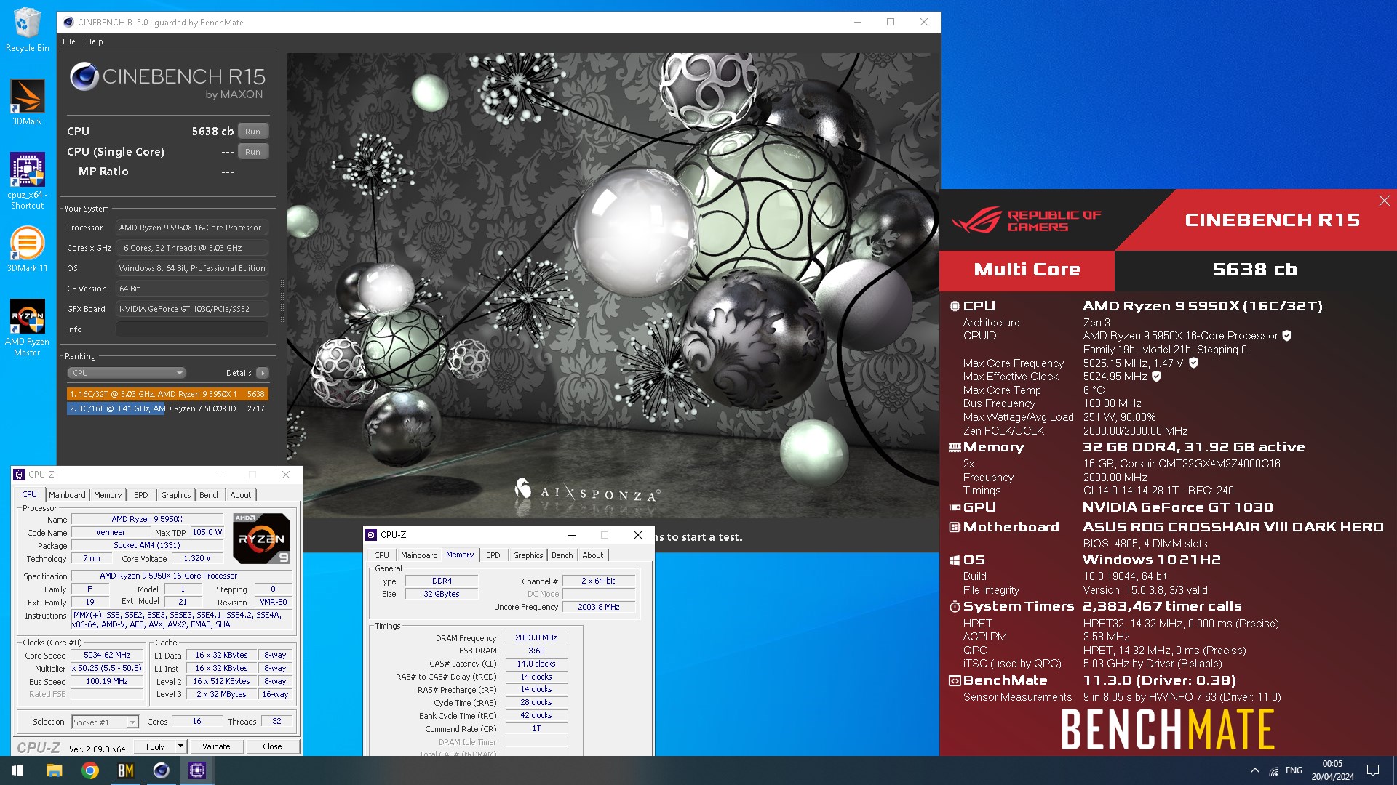
Task: Switch to Memory tab in CPU-Z CPU window
Action: pyautogui.click(x=108, y=495)
